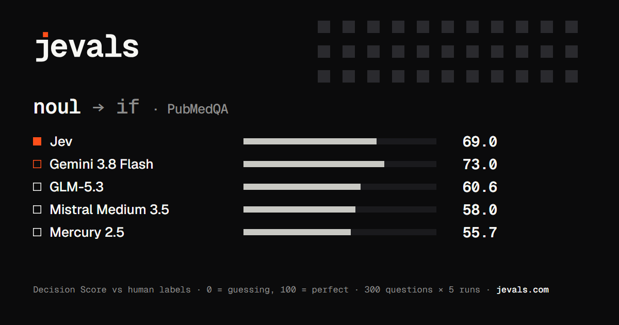
Task: Click the 73.0 score value
Action: [480, 165]
